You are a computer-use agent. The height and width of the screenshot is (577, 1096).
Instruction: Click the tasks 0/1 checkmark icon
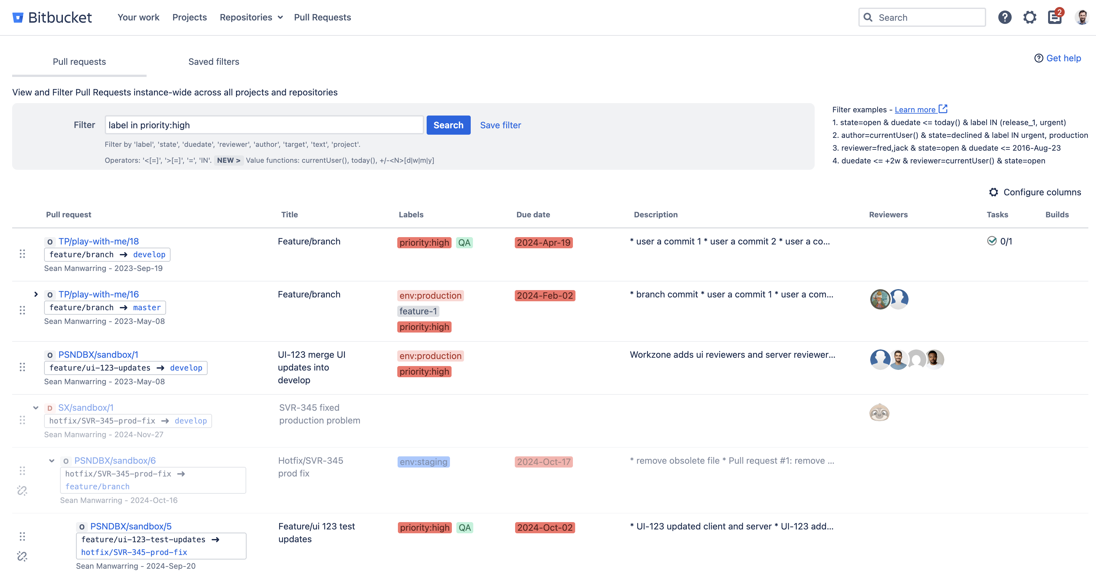click(x=992, y=241)
